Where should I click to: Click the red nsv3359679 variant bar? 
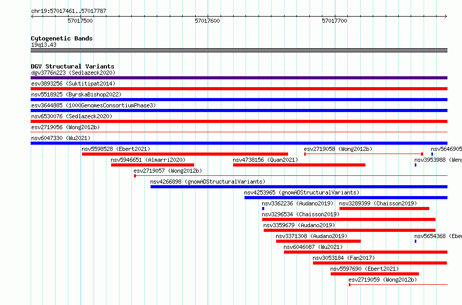pos(349,230)
